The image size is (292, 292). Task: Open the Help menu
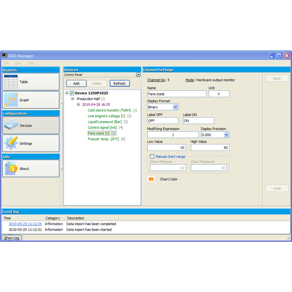pyautogui.click(x=31, y=63)
